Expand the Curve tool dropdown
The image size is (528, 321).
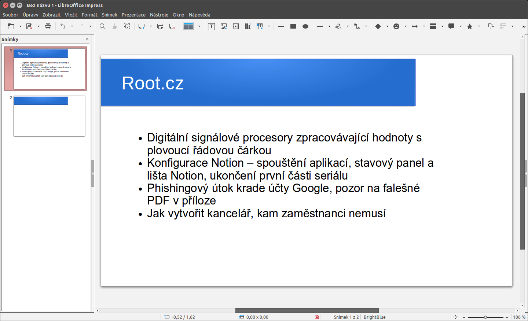pyautogui.click(x=348, y=26)
